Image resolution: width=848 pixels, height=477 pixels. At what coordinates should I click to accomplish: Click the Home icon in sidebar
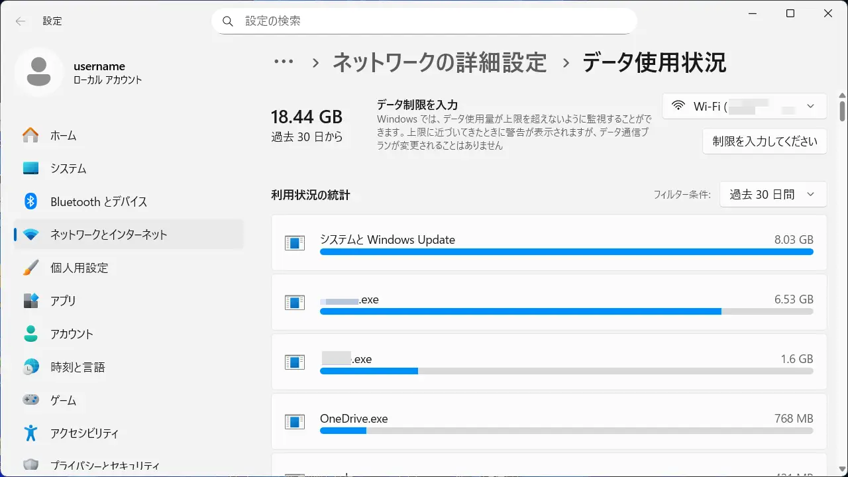[30, 135]
